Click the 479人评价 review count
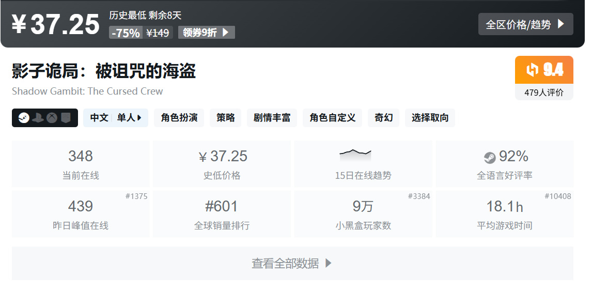Screen dimensions: 592x291 tap(544, 92)
